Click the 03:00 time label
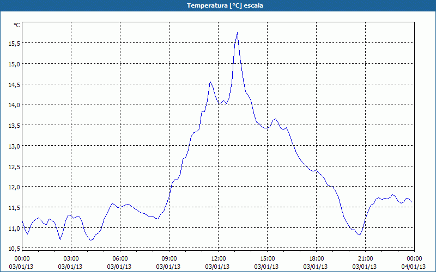The image size is (436, 272). pyautogui.click(x=71, y=259)
